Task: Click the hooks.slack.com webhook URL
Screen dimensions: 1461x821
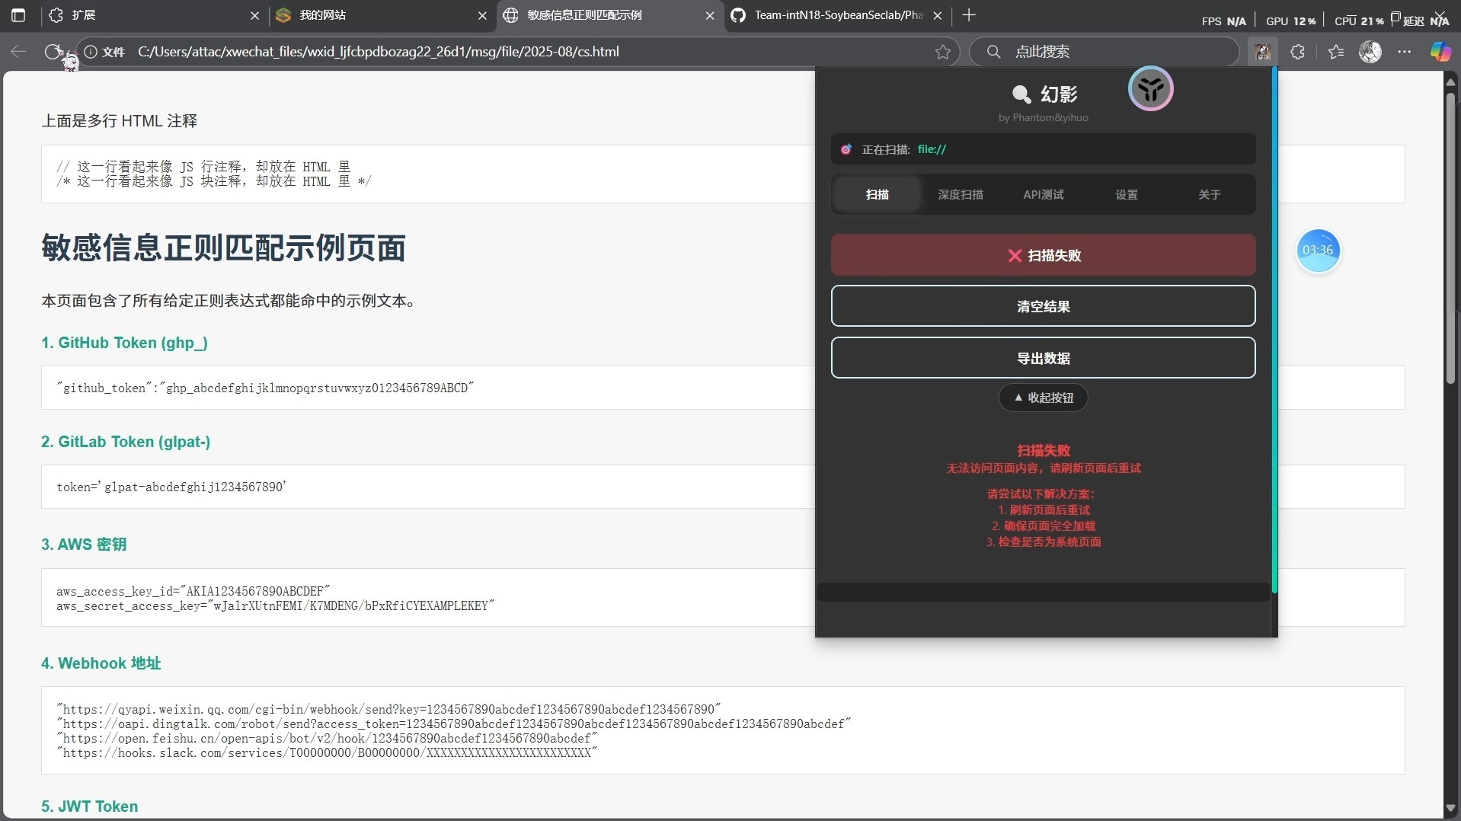Action: tap(327, 752)
